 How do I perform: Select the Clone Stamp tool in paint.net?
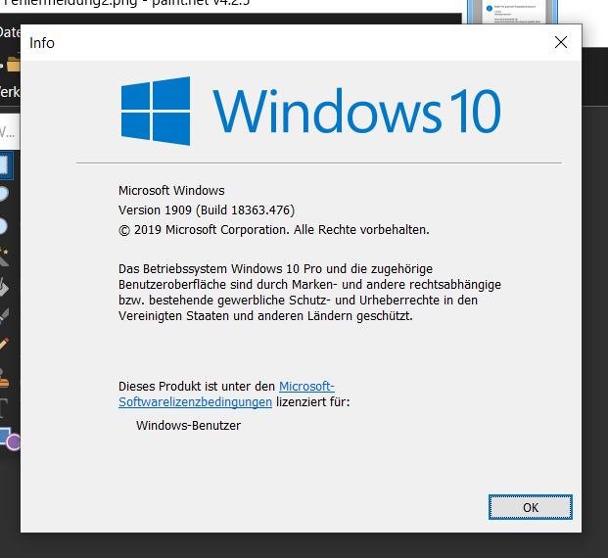5,377
